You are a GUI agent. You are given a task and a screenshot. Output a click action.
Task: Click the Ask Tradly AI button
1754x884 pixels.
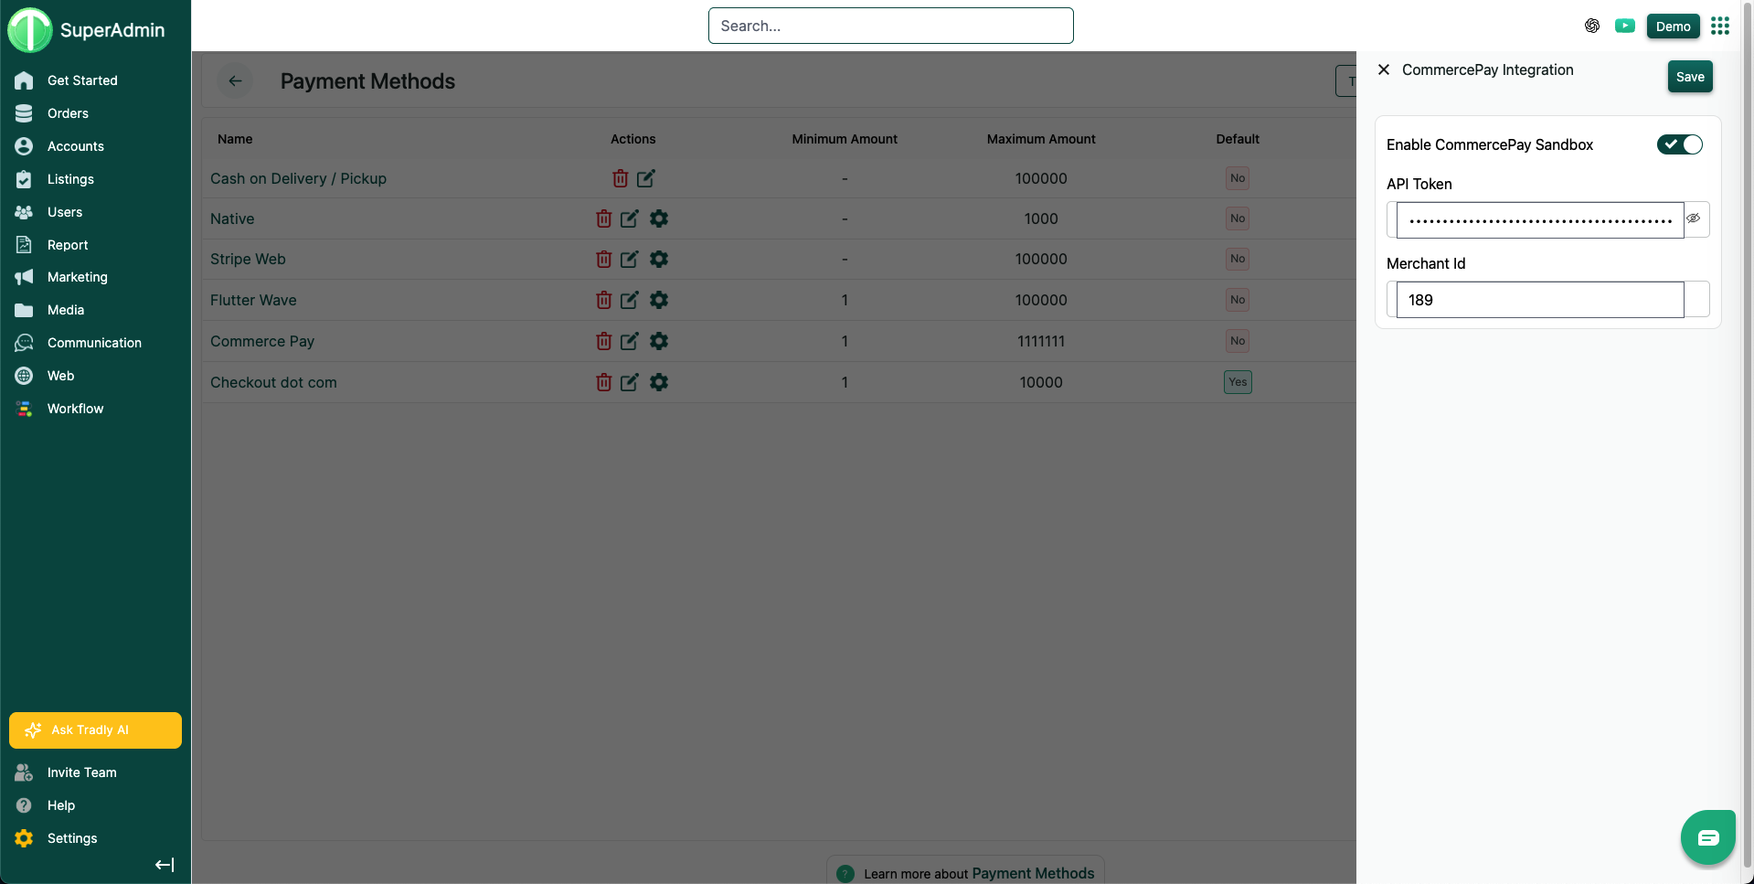95,730
